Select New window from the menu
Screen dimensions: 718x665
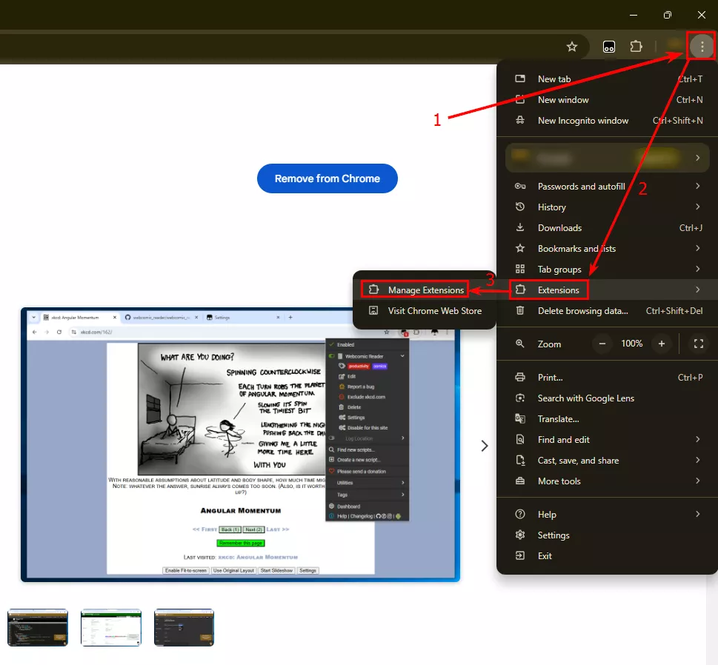[607, 100]
